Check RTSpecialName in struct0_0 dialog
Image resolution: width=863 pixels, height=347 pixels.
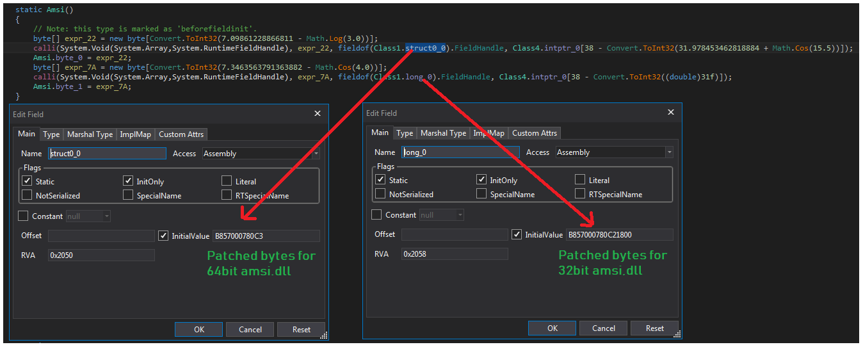227,195
